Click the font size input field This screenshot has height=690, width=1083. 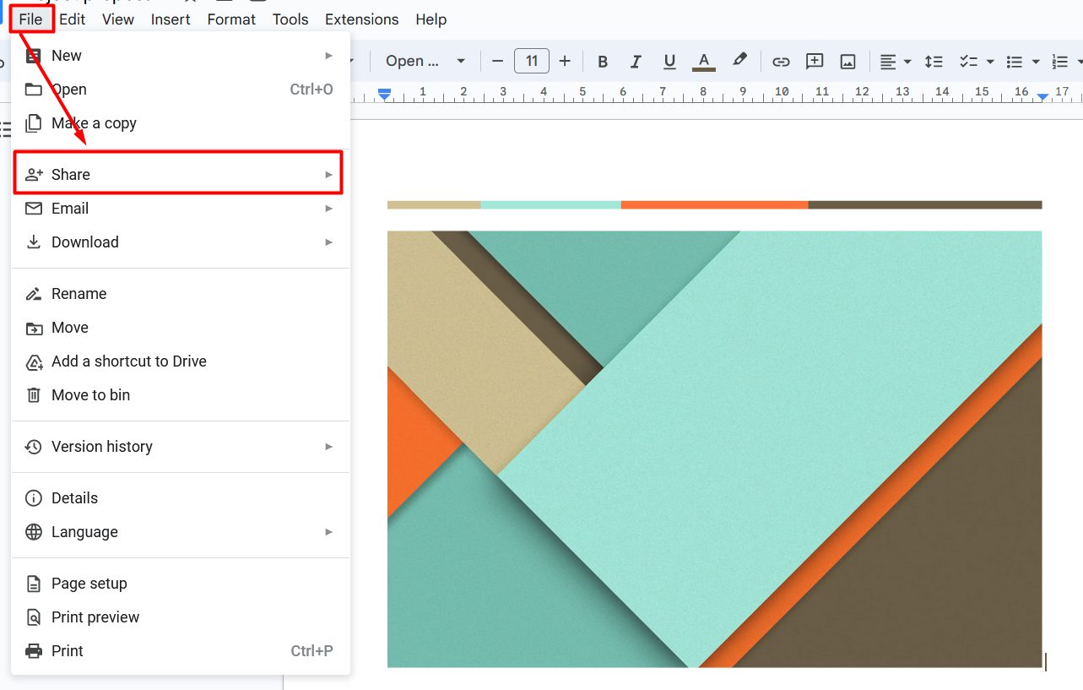532,61
